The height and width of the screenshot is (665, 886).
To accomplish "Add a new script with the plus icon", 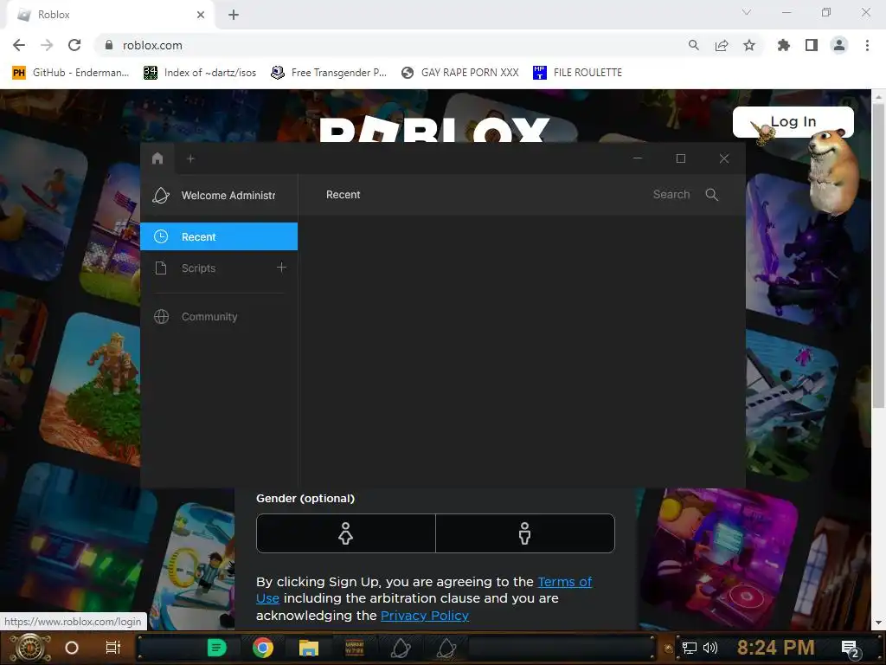I will 281,267.
